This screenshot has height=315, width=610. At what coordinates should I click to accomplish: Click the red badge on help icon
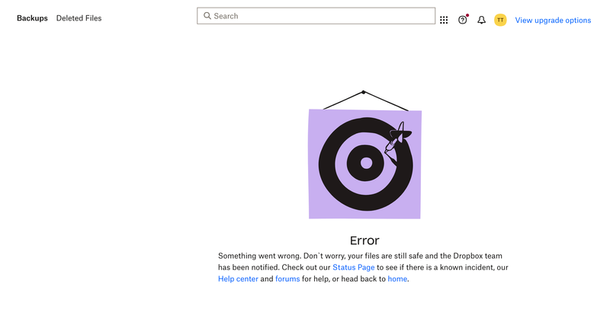coord(467,15)
